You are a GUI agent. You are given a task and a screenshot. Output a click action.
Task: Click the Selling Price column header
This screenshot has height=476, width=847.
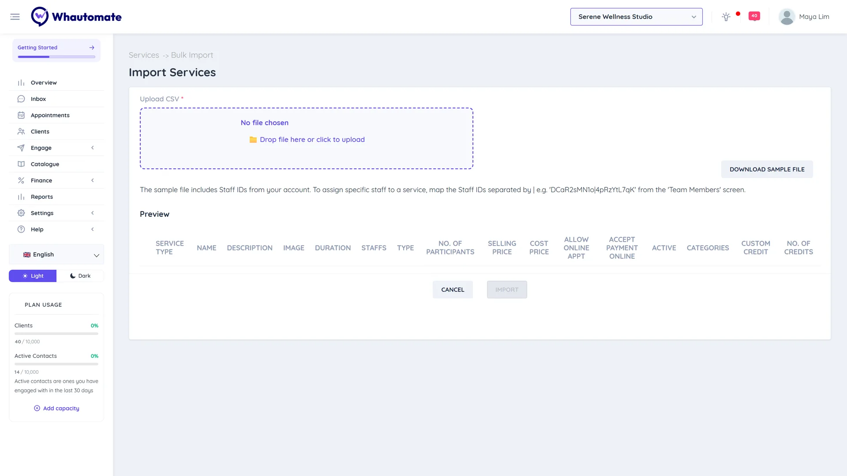pos(502,248)
